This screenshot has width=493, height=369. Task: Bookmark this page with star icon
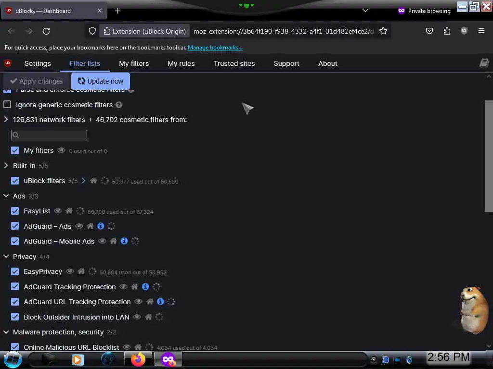(x=383, y=31)
